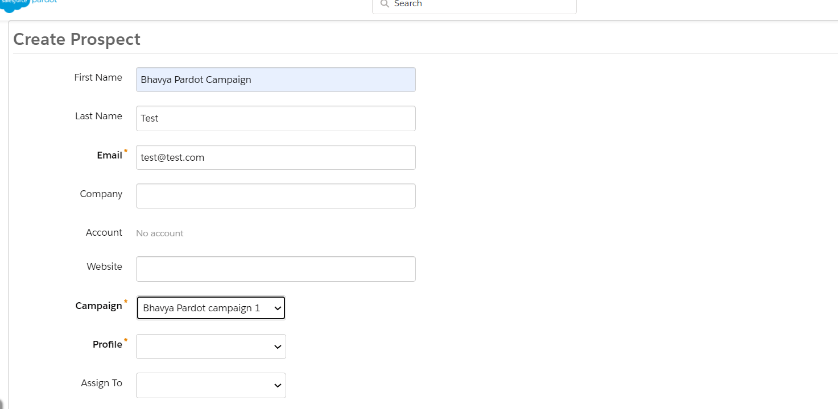Click the Campaign label

(x=99, y=306)
